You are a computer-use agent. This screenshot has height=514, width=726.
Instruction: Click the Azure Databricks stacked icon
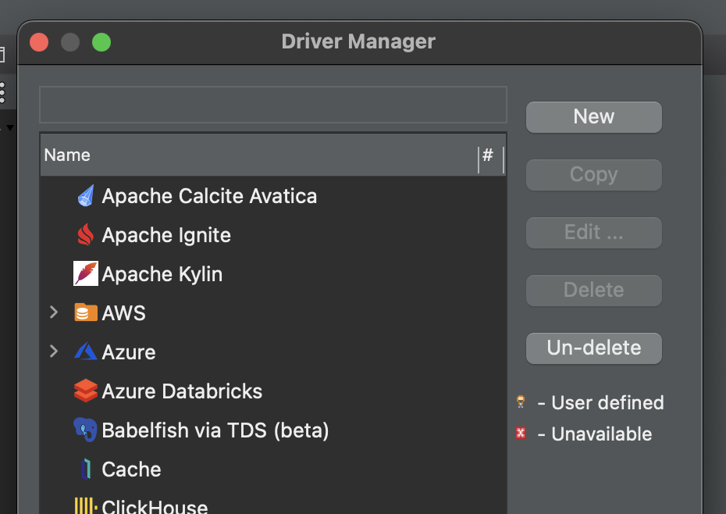click(x=86, y=391)
